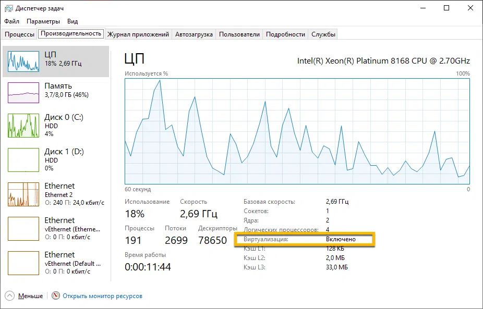The width and height of the screenshot is (483, 309).
Task: Go to the Подробности tab
Action: point(285,34)
